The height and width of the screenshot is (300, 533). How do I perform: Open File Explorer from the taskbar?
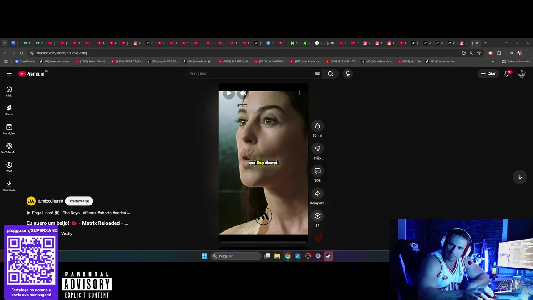click(x=277, y=256)
